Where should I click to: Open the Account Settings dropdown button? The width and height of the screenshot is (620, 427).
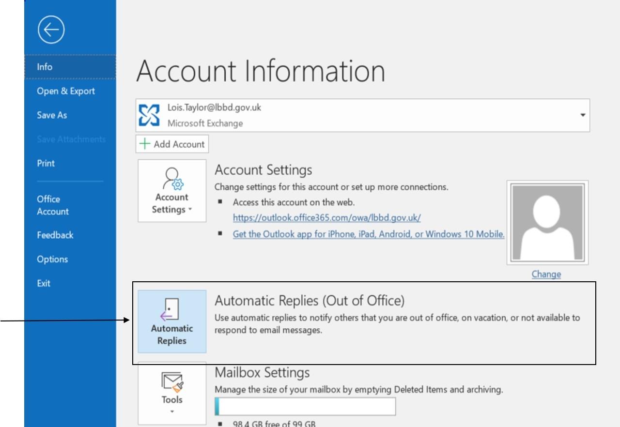coord(172,191)
